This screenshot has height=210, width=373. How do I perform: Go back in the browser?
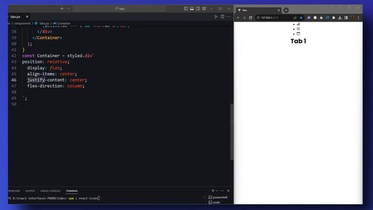[238, 17]
